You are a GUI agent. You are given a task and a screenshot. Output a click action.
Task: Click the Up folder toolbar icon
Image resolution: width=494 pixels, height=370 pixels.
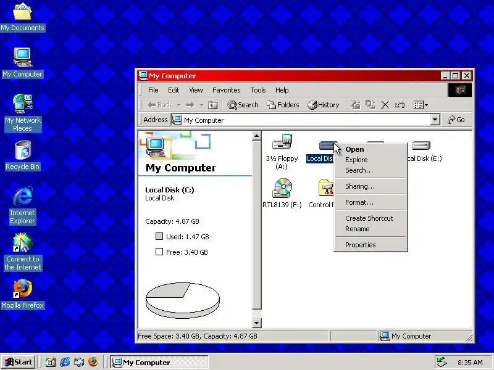click(212, 105)
